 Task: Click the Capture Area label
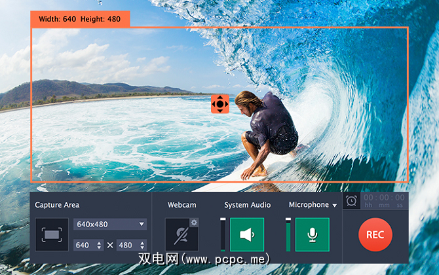58,205
